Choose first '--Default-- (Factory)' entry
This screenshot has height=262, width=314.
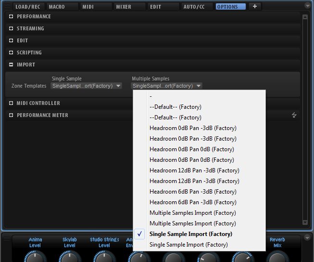(199, 107)
